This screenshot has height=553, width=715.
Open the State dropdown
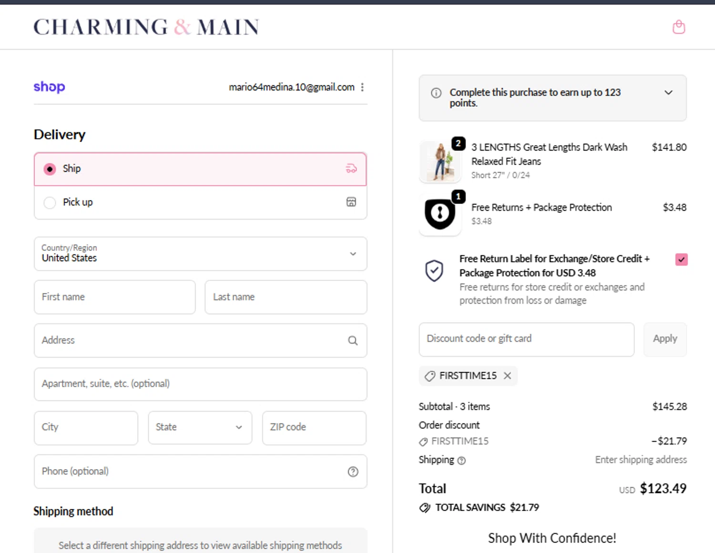[200, 428]
